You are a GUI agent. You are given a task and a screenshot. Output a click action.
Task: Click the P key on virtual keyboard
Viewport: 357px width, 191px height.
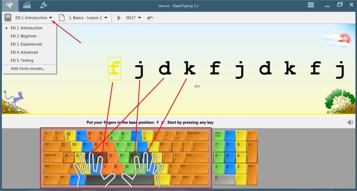164,147
